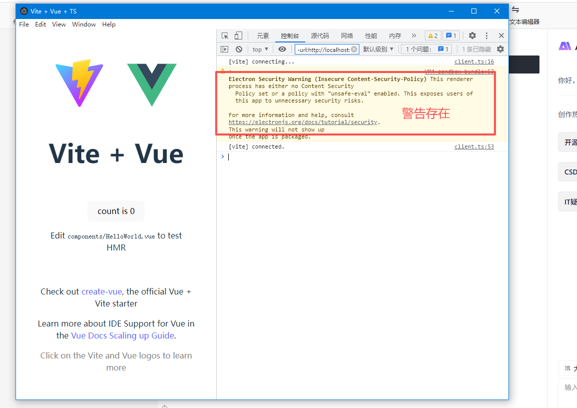Toggle device toolbar emulation icon
This screenshot has width=577, height=408.
tap(238, 35)
